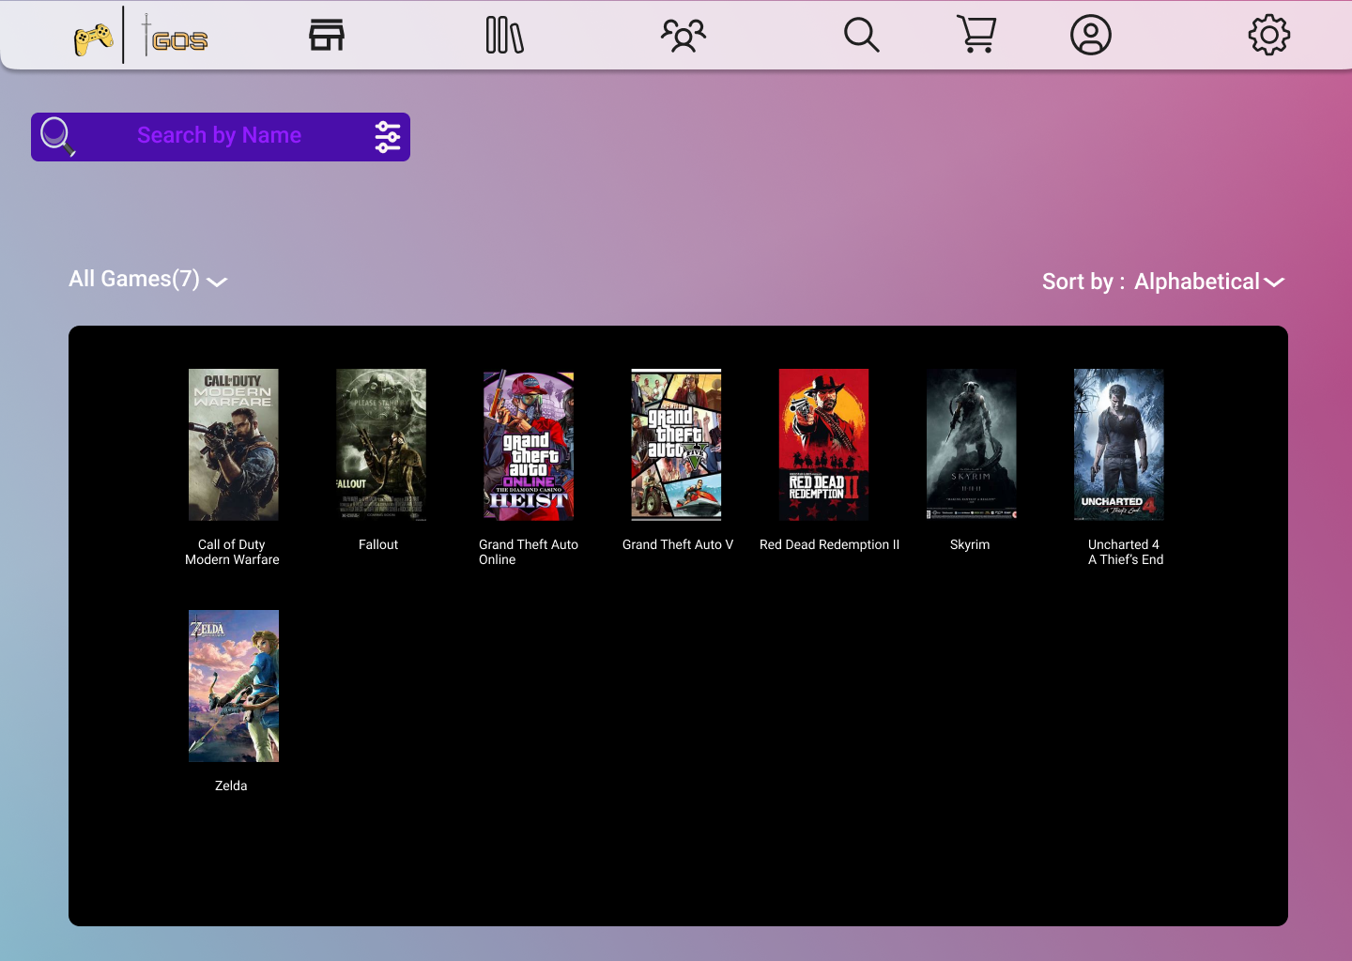The width and height of the screenshot is (1352, 961).
Task: Select Red Dead Redemption II cover
Action: click(x=823, y=445)
